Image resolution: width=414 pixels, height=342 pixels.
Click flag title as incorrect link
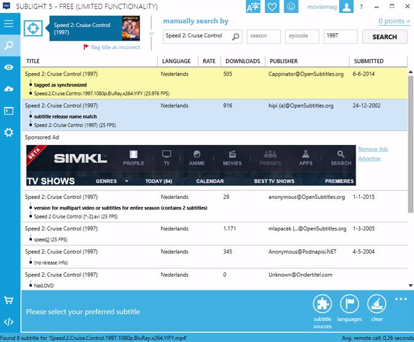coord(115,47)
